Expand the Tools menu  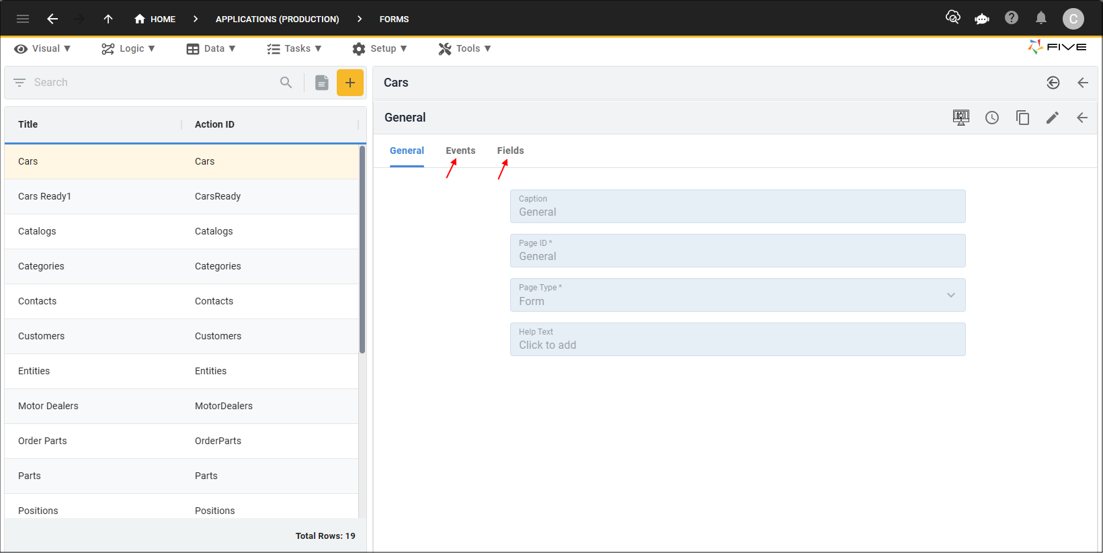coord(465,48)
